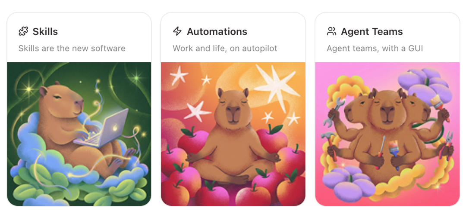Click the lightning bolt Automations icon
The image size is (466, 214).
pyautogui.click(x=177, y=31)
